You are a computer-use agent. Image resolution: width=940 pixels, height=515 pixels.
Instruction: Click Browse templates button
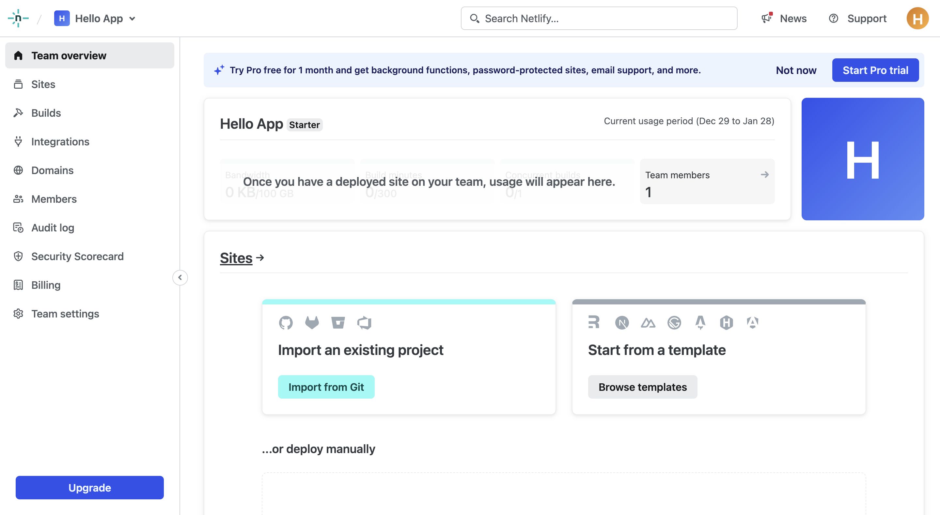click(643, 387)
